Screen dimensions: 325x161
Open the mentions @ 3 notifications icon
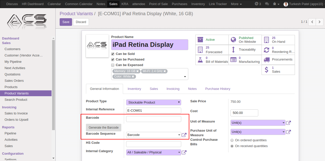258,4
